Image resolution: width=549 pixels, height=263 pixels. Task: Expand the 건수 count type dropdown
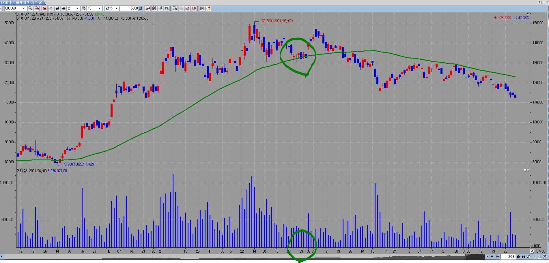tap(116, 8)
